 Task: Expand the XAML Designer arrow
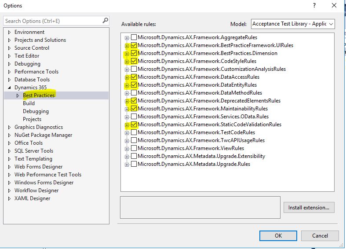[9, 199]
